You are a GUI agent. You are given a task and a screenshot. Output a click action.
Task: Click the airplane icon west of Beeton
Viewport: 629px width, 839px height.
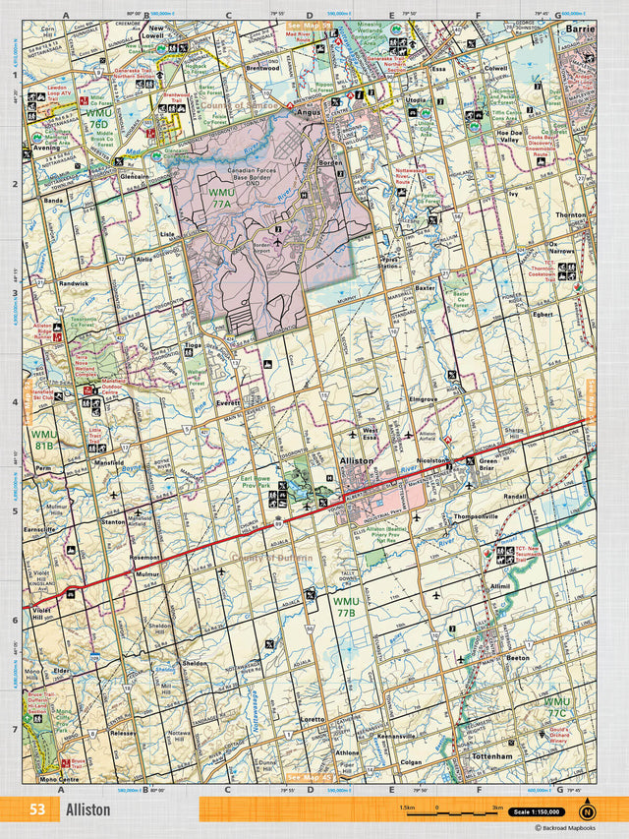(460, 659)
